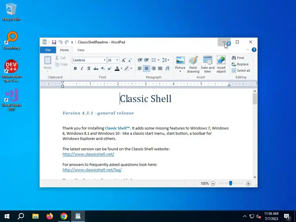
Task: Click the vertical scrollbar down arrow
Action: (x=255, y=177)
